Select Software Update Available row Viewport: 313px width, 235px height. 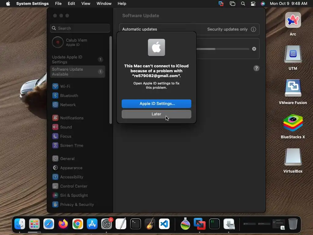point(78,72)
